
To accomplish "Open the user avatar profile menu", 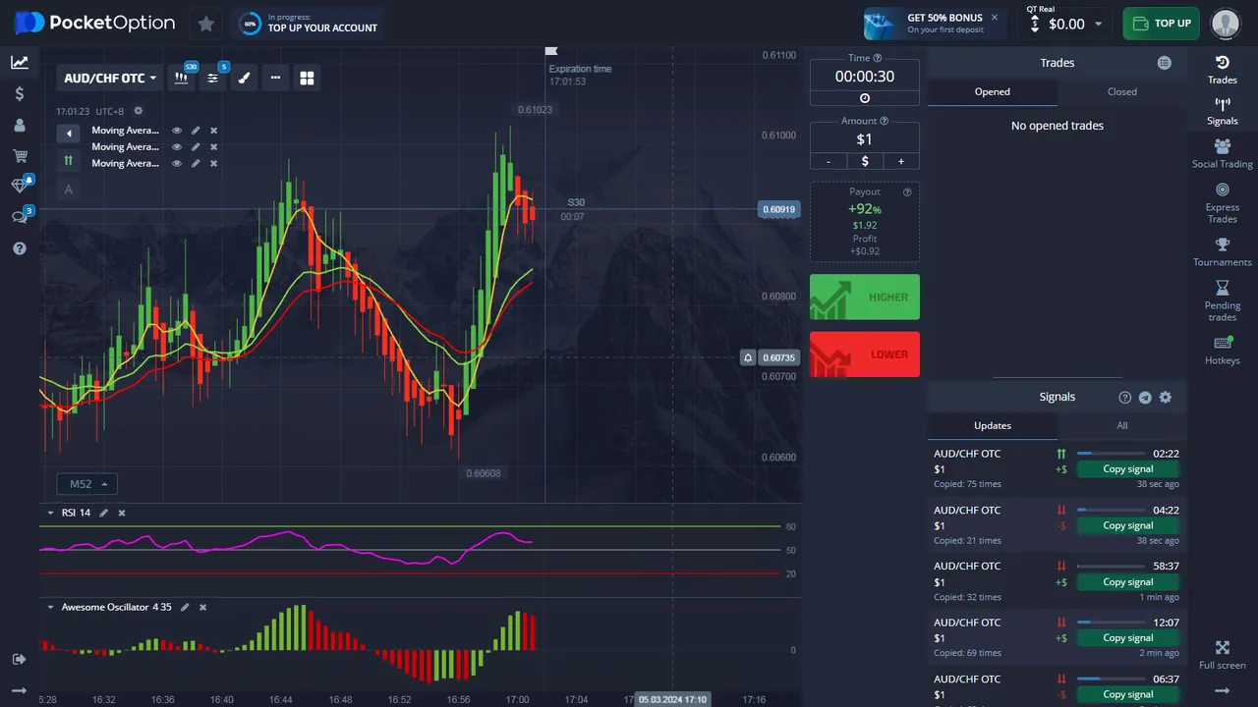I will coord(1225,23).
